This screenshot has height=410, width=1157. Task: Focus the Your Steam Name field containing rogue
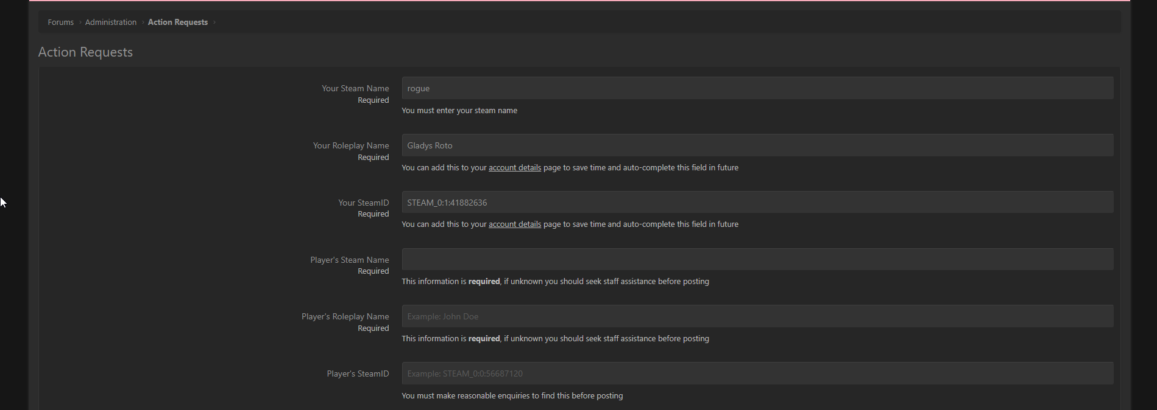pos(757,88)
